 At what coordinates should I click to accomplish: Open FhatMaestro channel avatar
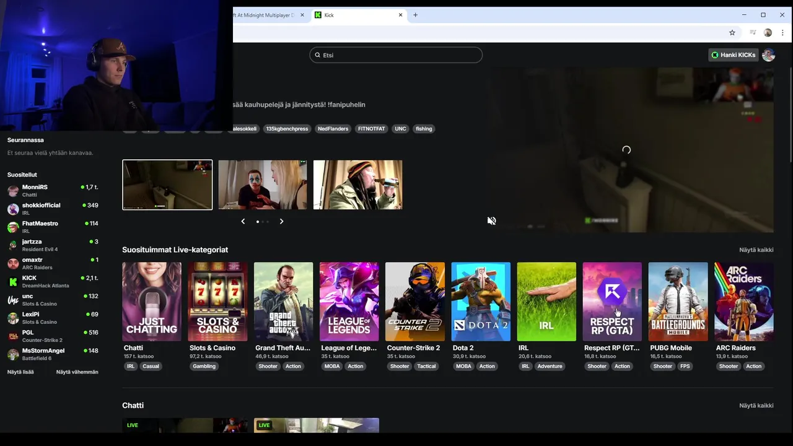click(x=13, y=227)
